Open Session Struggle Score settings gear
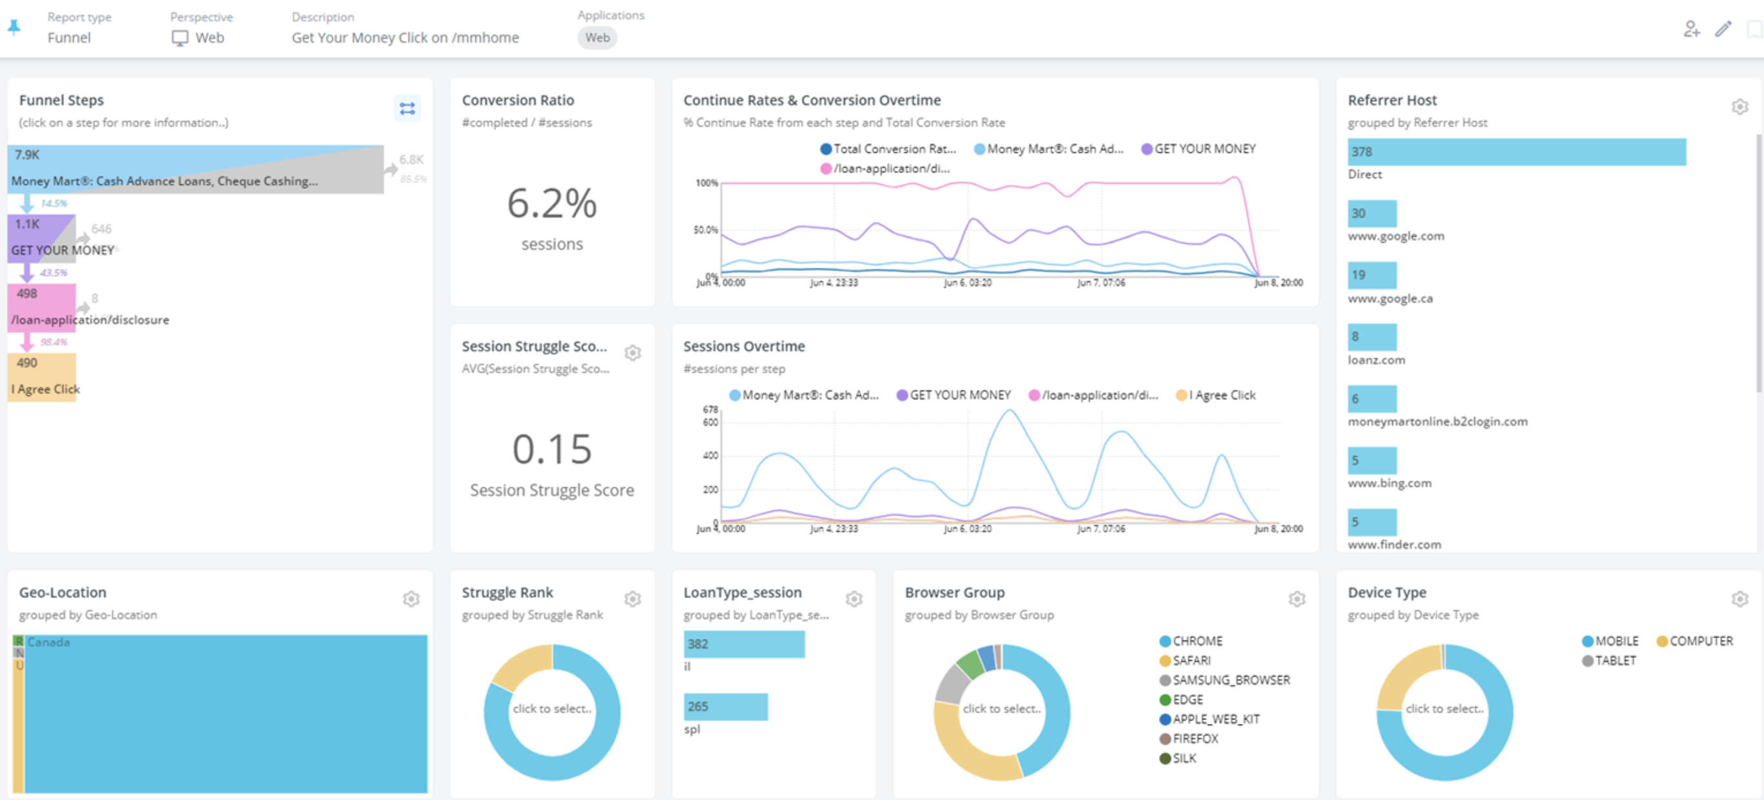This screenshot has width=1764, height=800. [632, 352]
